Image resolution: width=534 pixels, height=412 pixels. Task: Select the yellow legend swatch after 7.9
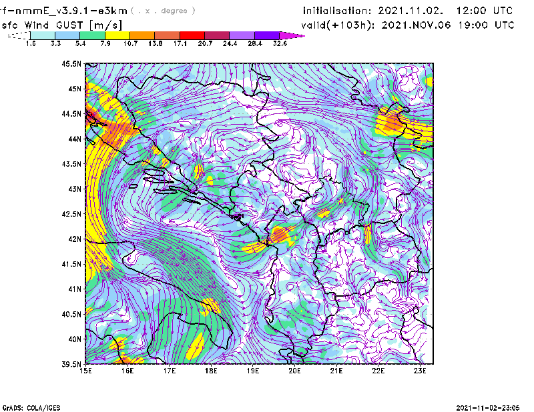(x=117, y=35)
